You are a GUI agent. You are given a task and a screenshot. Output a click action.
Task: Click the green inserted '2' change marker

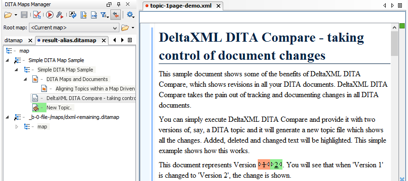pos(277,164)
